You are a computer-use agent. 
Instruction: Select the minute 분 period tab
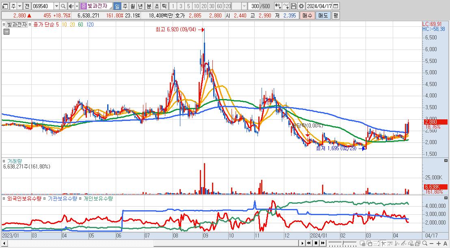[x=149, y=6]
